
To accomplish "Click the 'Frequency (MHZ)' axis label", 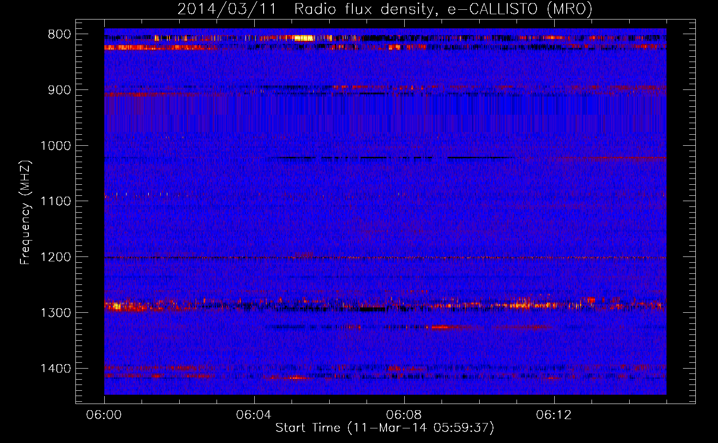I will pyautogui.click(x=25, y=212).
